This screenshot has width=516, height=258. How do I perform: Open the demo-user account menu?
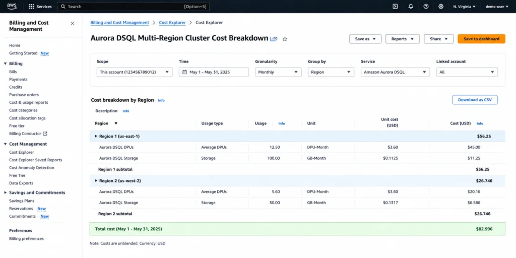[497, 7]
